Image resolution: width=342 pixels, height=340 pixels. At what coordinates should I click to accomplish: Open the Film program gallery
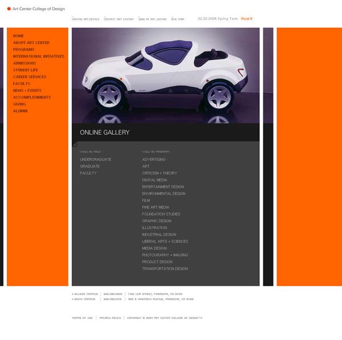[146, 200]
